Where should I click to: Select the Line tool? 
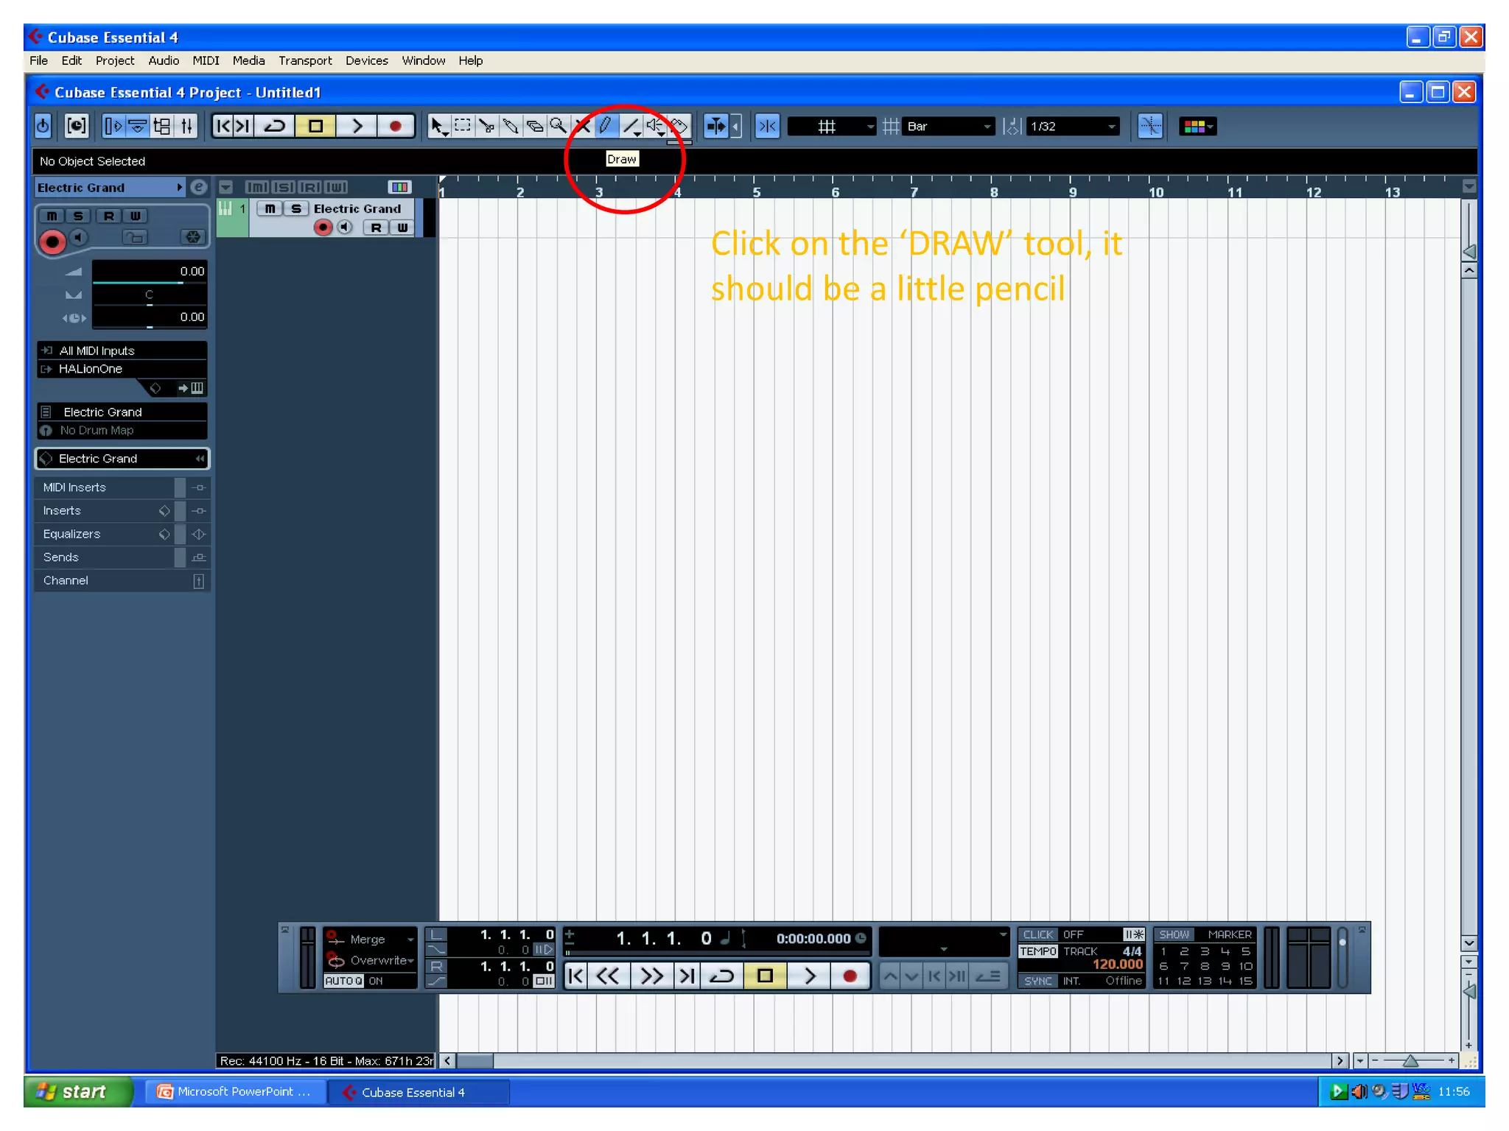(631, 126)
